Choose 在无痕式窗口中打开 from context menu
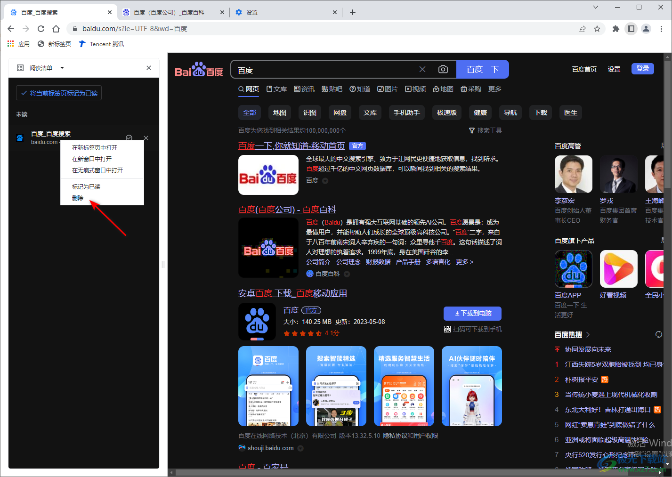This screenshot has height=477, width=672. pos(102,170)
